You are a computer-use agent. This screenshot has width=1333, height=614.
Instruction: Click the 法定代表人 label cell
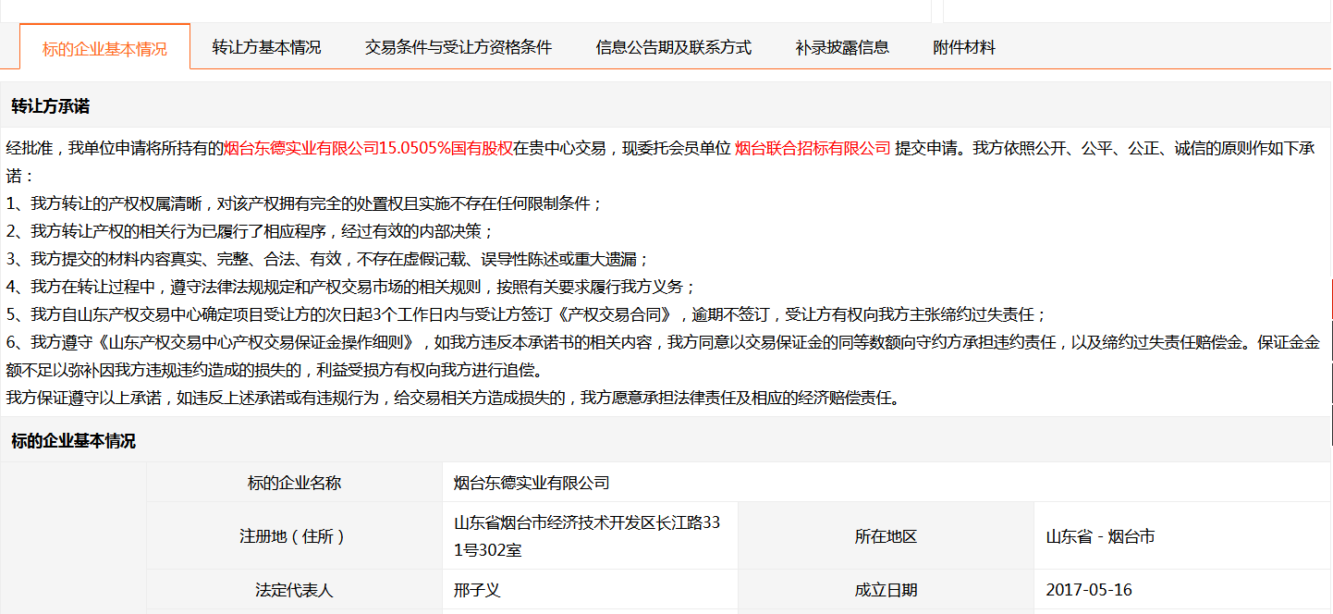coord(294,589)
